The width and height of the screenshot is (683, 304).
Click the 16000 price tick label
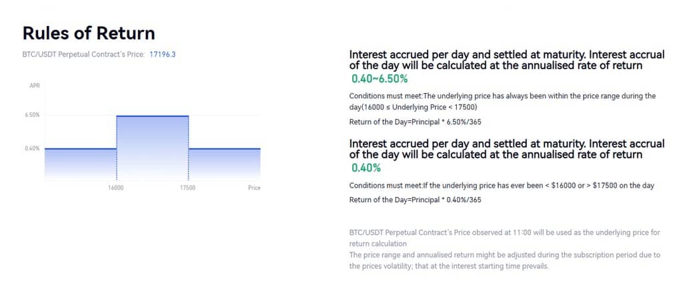pos(116,188)
